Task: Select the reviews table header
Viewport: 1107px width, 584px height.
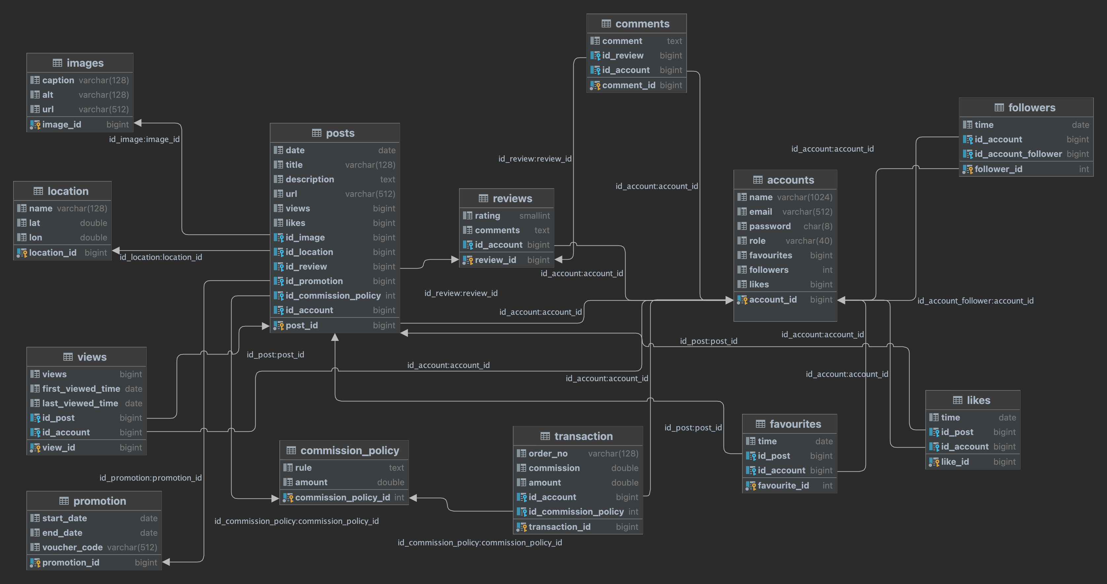Action: coord(512,199)
